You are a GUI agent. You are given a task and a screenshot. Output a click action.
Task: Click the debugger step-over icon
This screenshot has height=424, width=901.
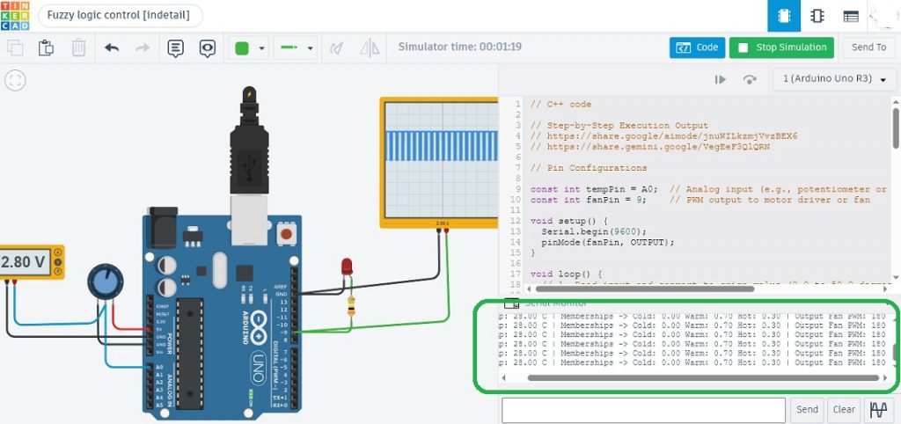point(750,79)
